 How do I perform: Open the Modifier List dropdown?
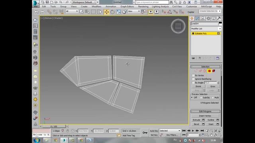tap(206, 29)
